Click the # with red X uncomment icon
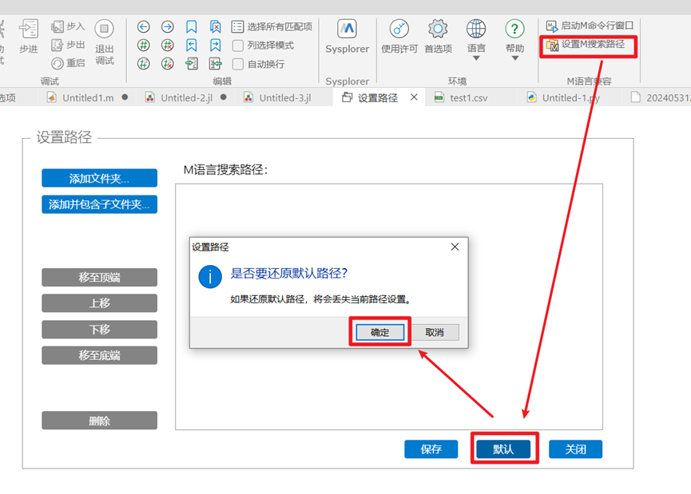The height and width of the screenshot is (494, 691). tap(168, 45)
